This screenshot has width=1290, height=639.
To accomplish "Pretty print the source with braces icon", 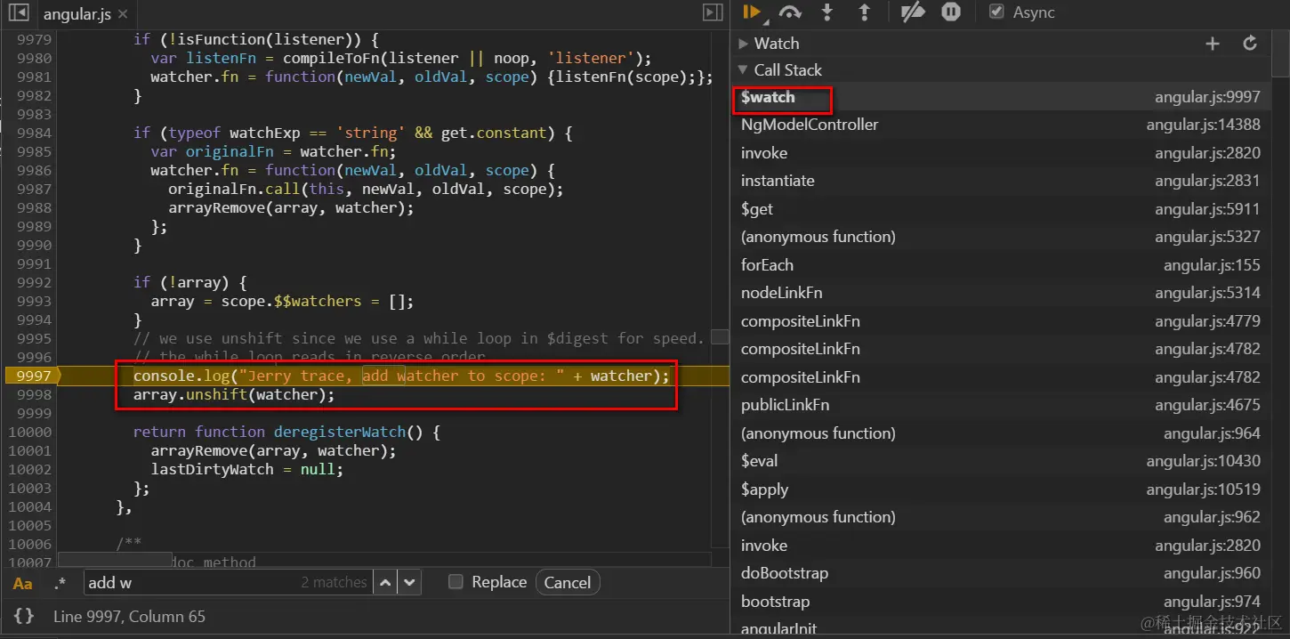I will click(24, 616).
